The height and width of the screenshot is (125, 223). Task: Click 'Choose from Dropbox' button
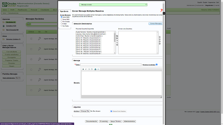coord(118,111)
